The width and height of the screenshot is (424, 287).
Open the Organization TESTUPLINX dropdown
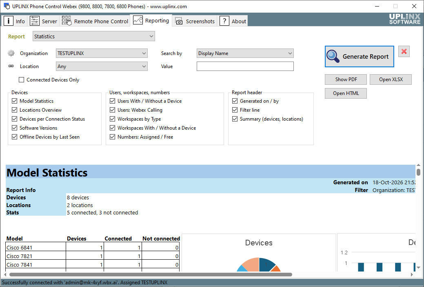pos(102,53)
